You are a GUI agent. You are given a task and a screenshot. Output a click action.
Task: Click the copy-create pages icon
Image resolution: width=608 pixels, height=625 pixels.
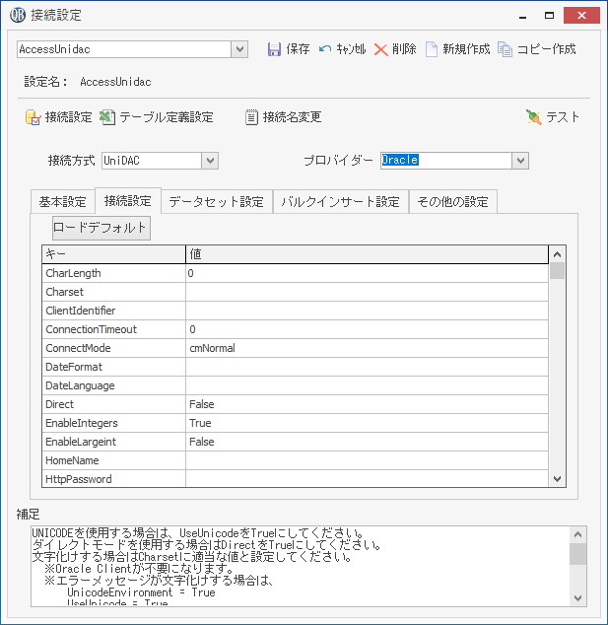(505, 49)
